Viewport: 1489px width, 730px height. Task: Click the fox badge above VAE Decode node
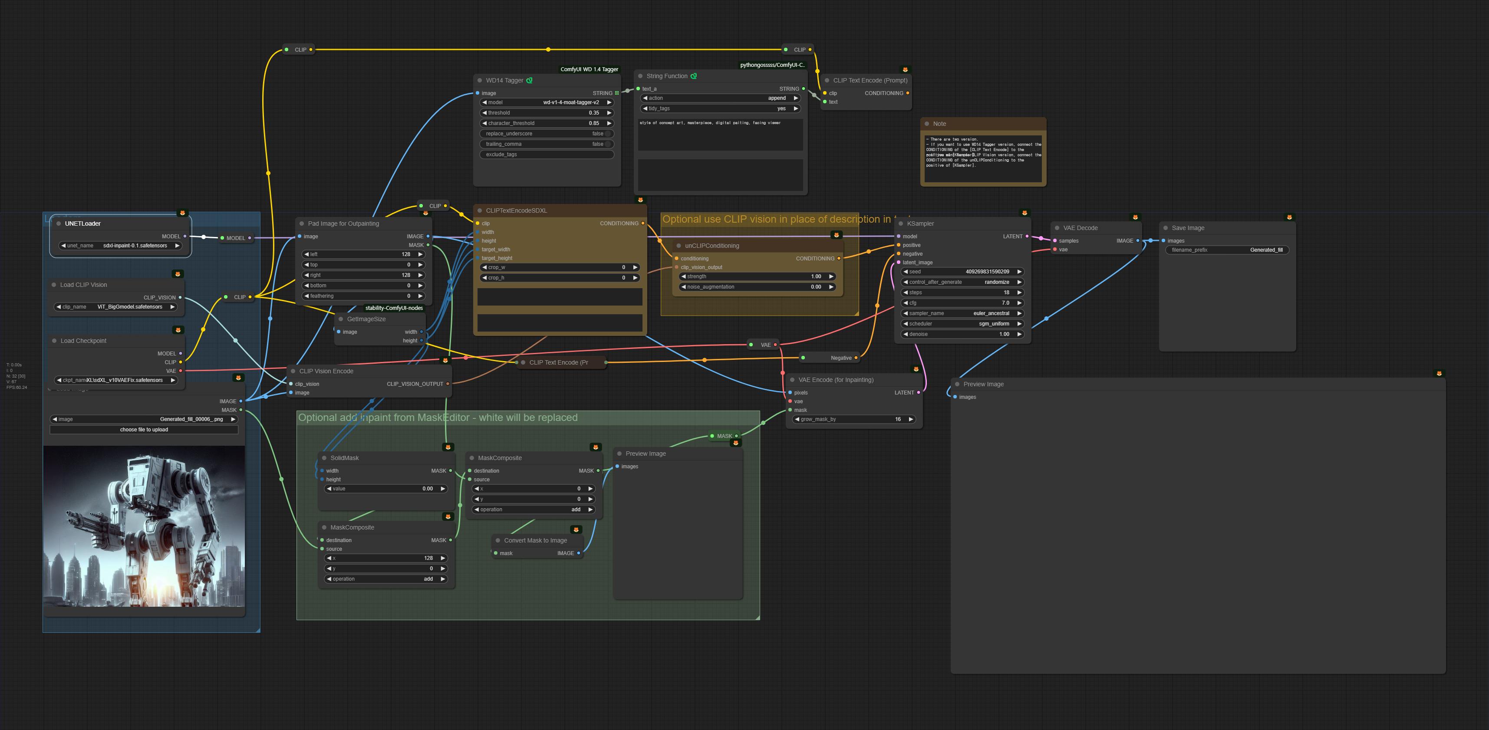[x=1135, y=217]
